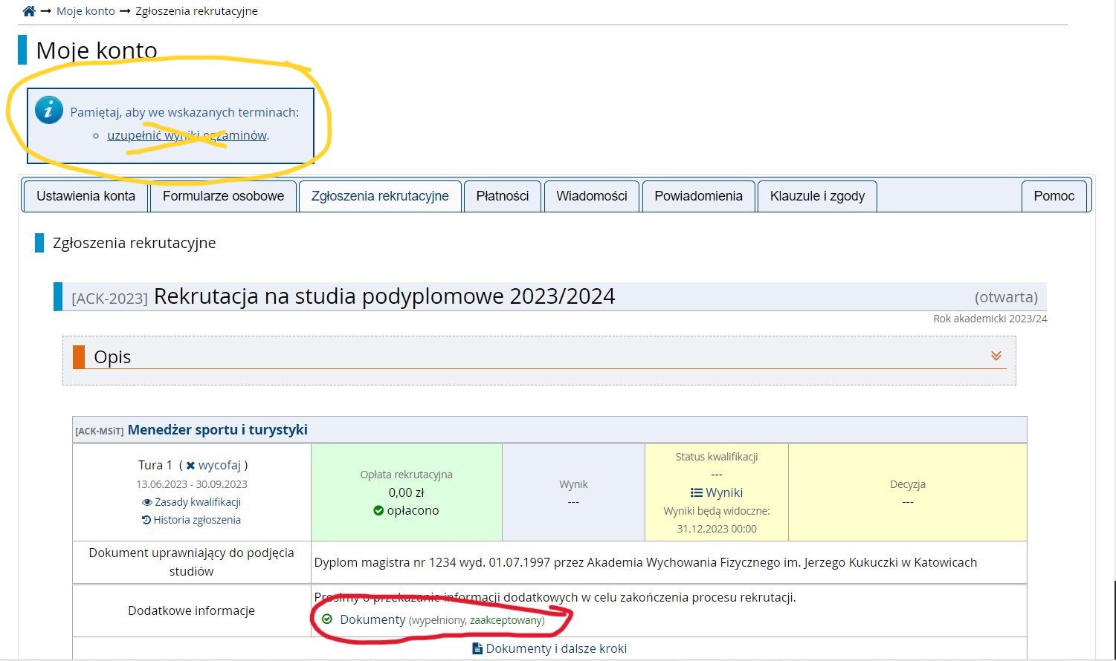The height and width of the screenshot is (661, 1116).
Task: Click Moje konto in the breadcrumb
Action: [85, 10]
